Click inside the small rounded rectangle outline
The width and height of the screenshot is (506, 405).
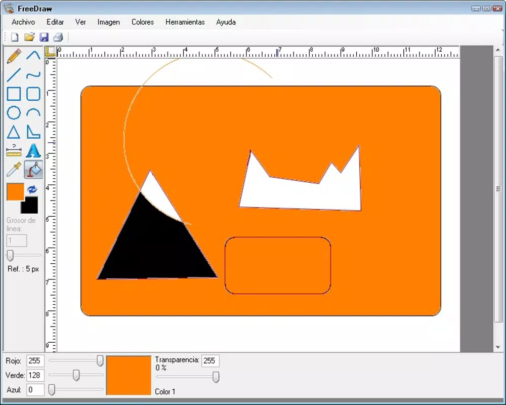point(278,265)
